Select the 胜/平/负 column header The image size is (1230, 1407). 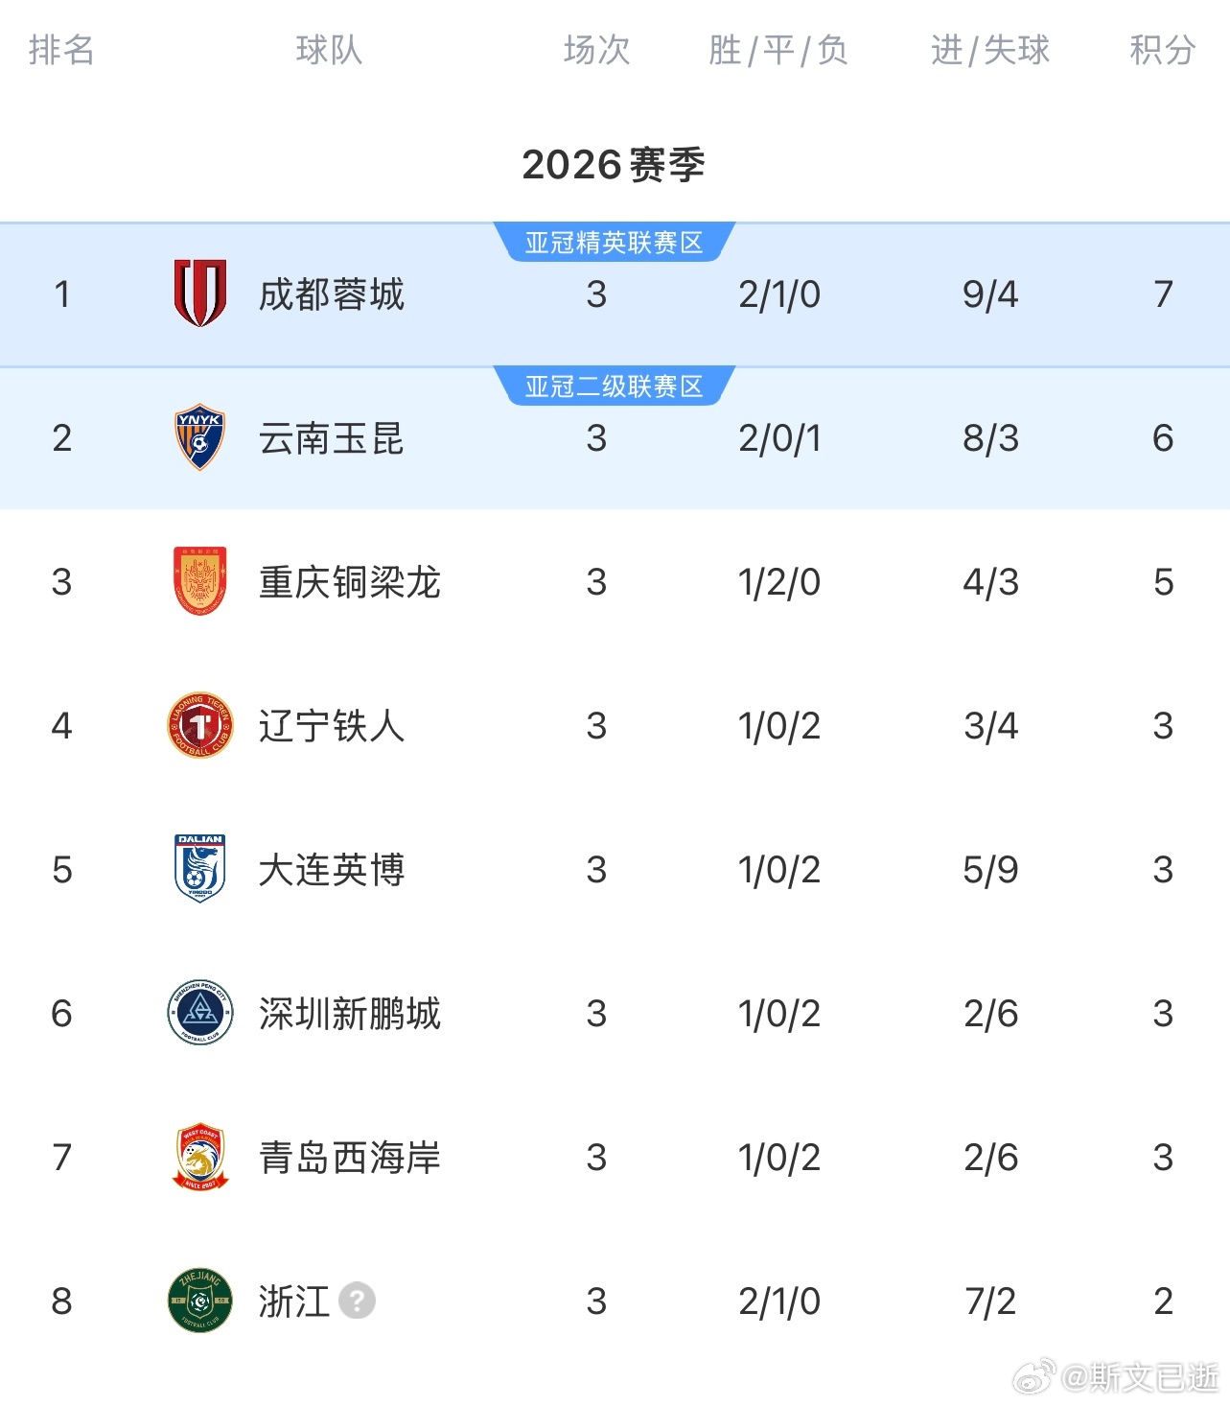tap(778, 52)
